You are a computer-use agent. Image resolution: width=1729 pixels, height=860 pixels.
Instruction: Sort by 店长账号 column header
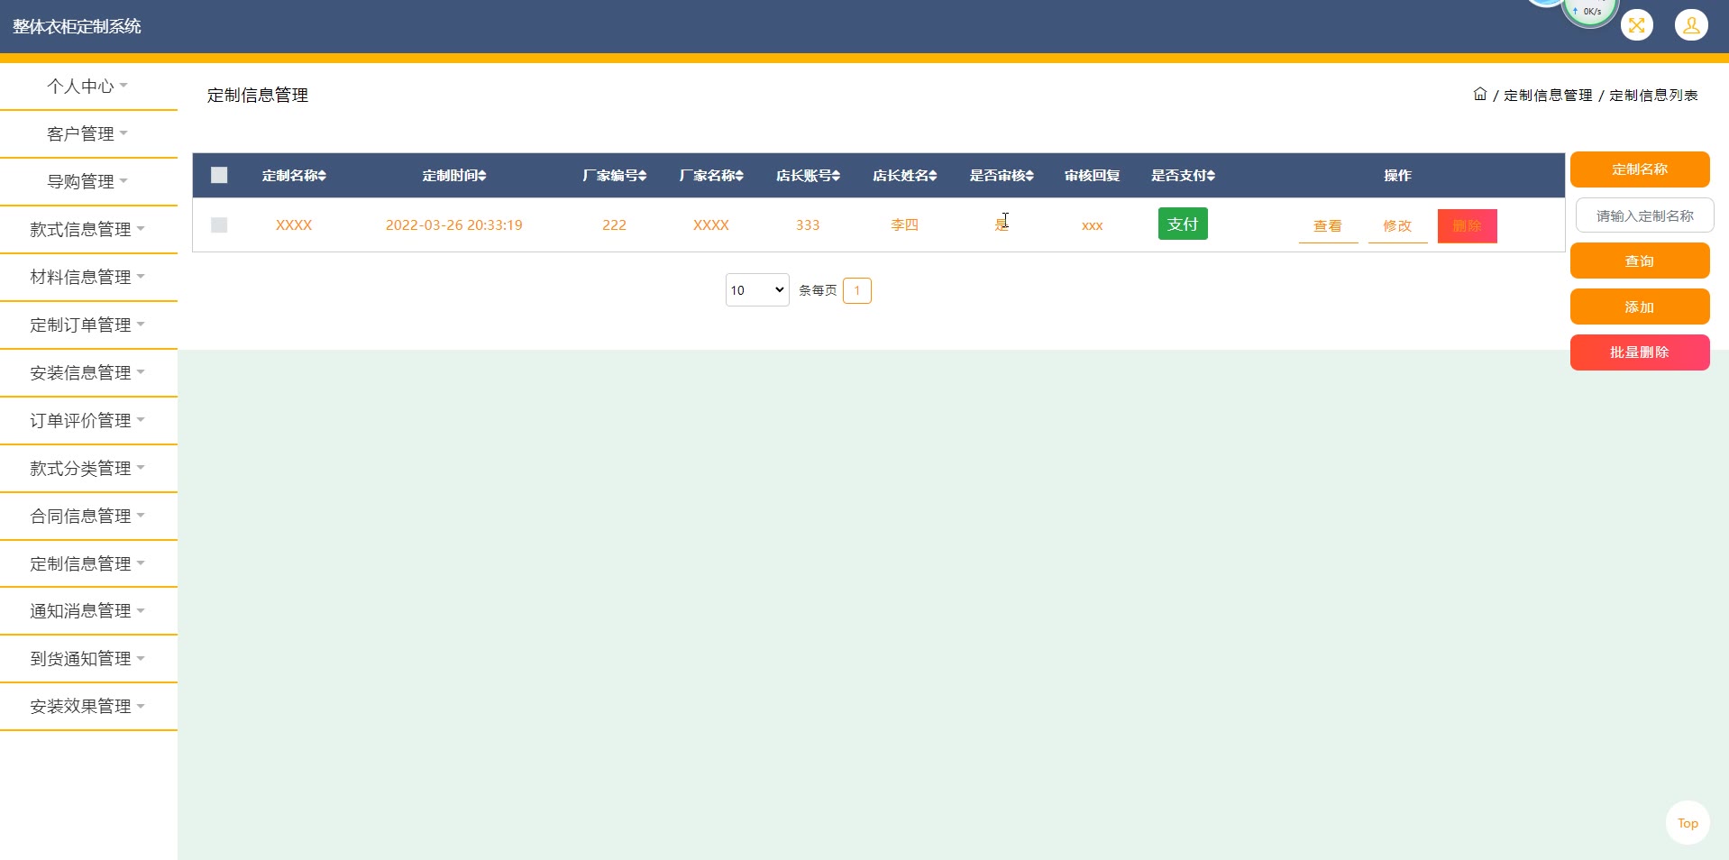point(808,176)
